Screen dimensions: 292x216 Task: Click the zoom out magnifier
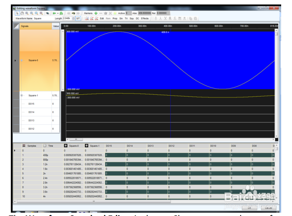click(x=32, y=13)
